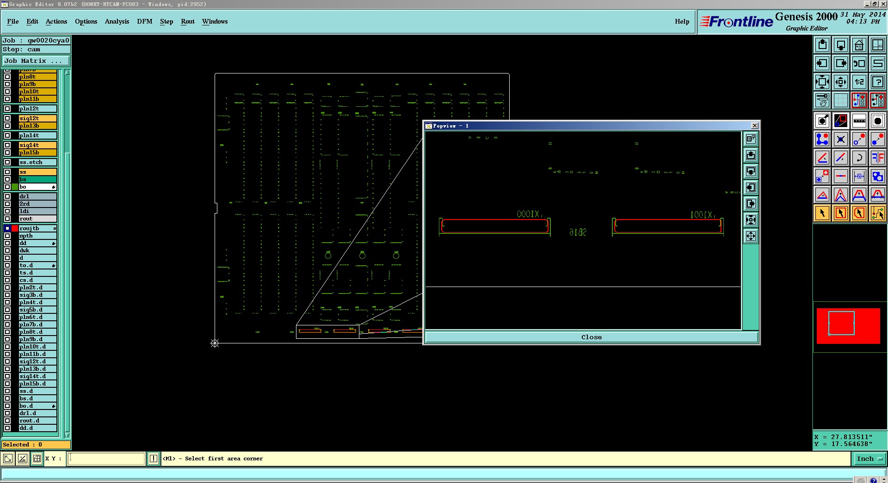Toggle the checkbox for layer pln2t.d
The height and width of the screenshot is (483, 888).
point(7,287)
